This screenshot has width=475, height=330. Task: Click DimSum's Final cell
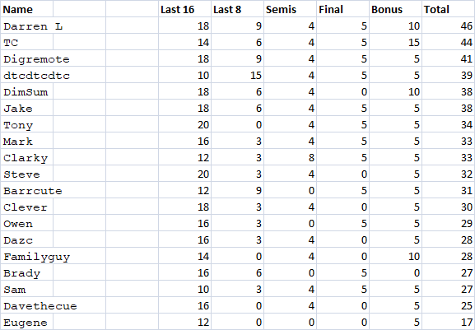coord(342,91)
